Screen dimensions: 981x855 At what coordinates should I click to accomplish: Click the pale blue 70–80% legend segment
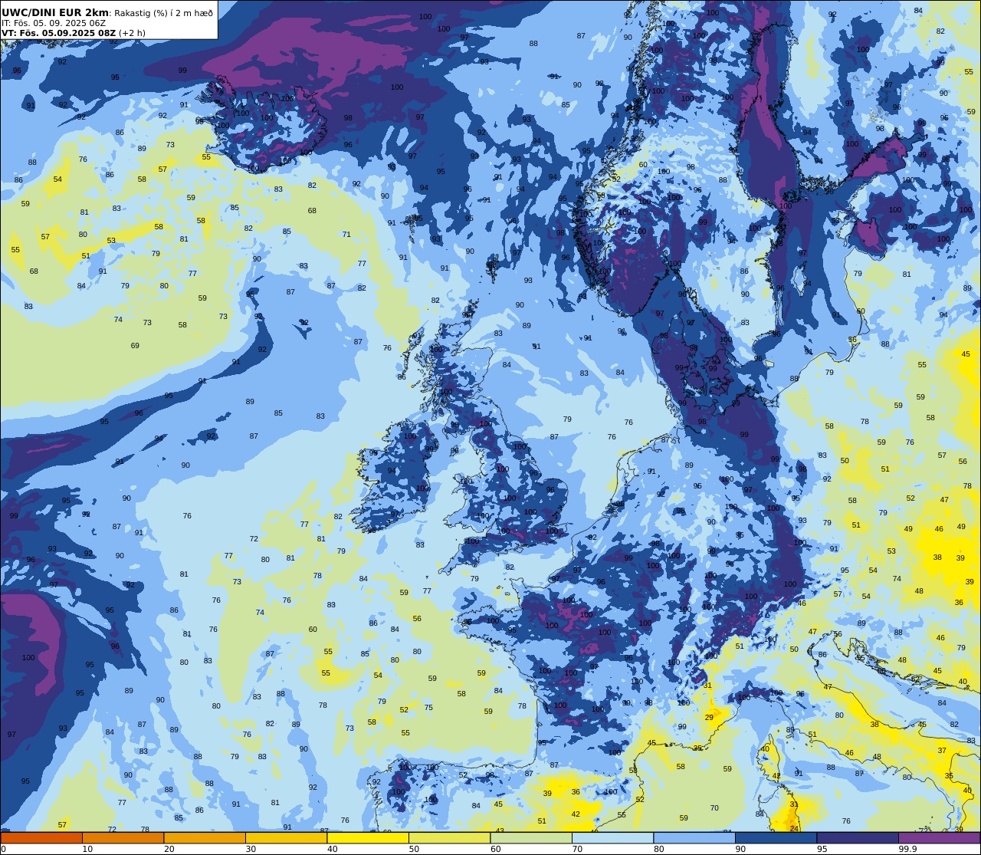(x=612, y=838)
